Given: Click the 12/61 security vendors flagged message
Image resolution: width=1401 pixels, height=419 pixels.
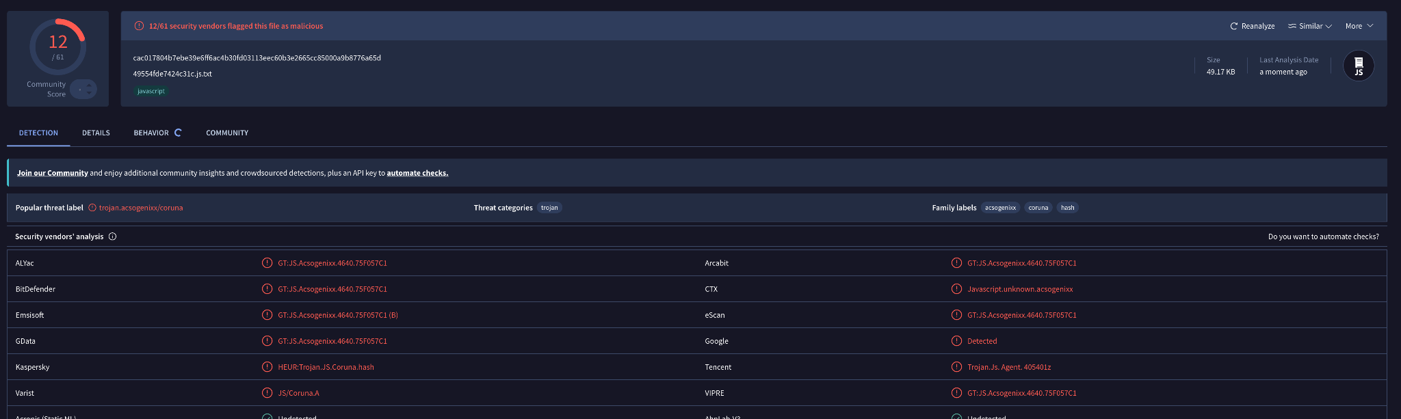Looking at the screenshot, I should coord(236,26).
